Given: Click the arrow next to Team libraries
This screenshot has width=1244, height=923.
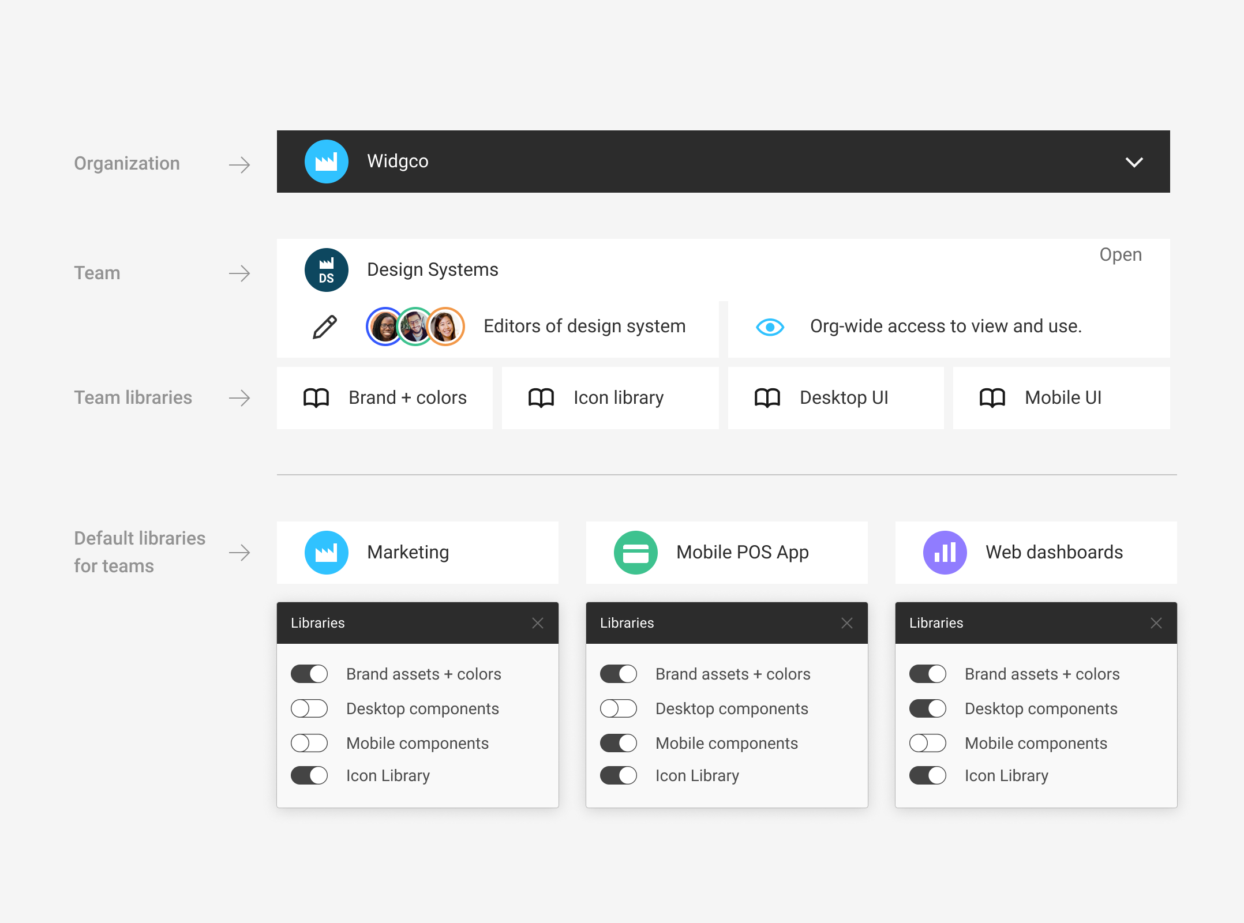Looking at the screenshot, I should pyautogui.click(x=239, y=398).
